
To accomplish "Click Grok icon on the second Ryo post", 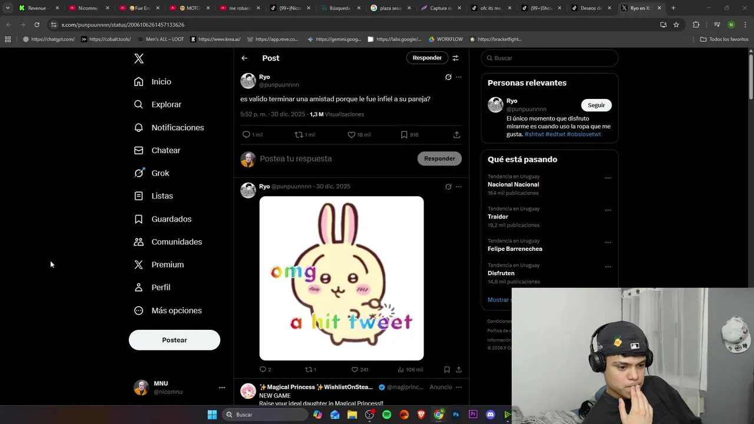I will click(448, 187).
